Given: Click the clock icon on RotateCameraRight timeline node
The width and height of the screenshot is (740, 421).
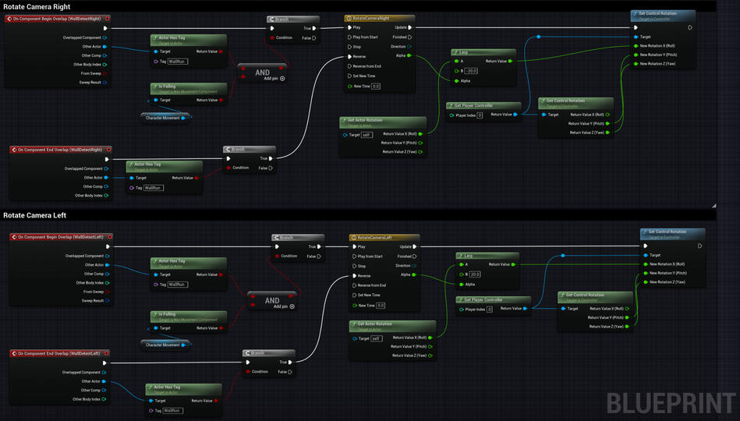Looking at the screenshot, I should (350, 18).
